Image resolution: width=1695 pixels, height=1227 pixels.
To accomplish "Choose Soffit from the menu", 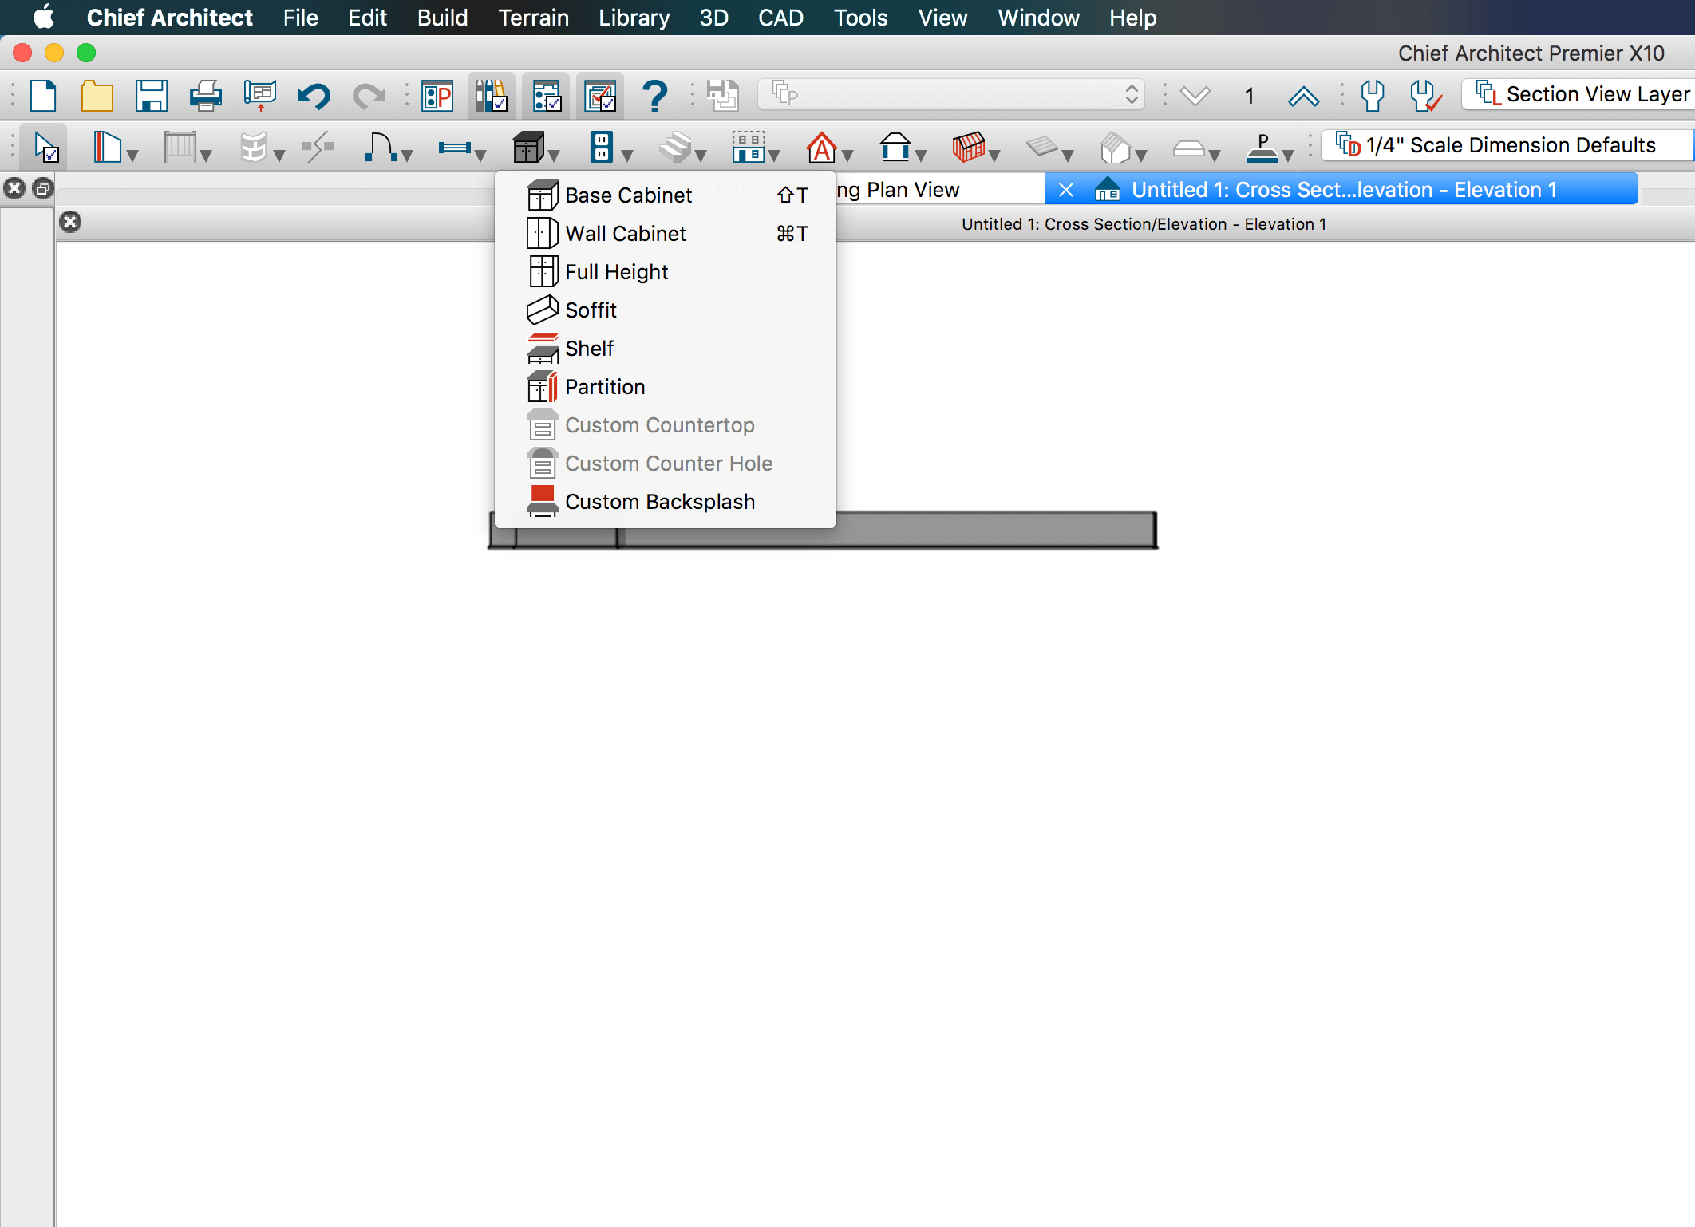I will [666, 310].
